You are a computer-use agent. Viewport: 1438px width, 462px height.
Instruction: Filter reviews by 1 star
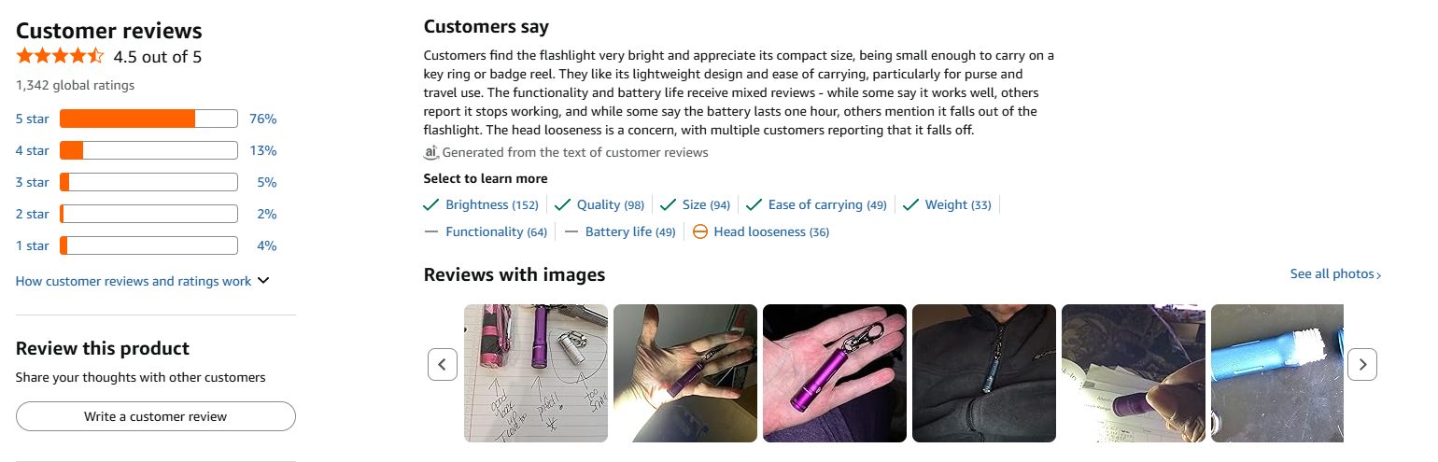click(33, 245)
